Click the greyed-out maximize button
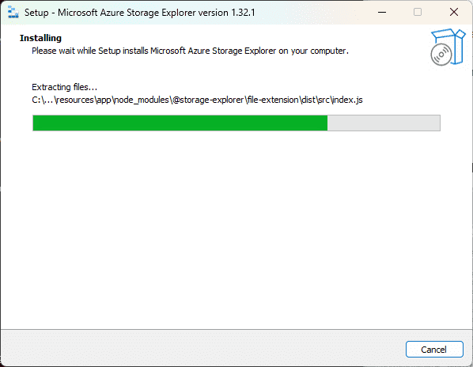 pos(418,13)
